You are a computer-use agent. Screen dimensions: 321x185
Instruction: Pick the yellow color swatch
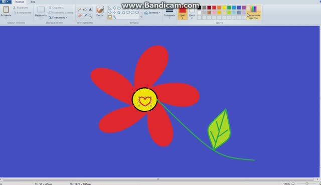coord(224,8)
